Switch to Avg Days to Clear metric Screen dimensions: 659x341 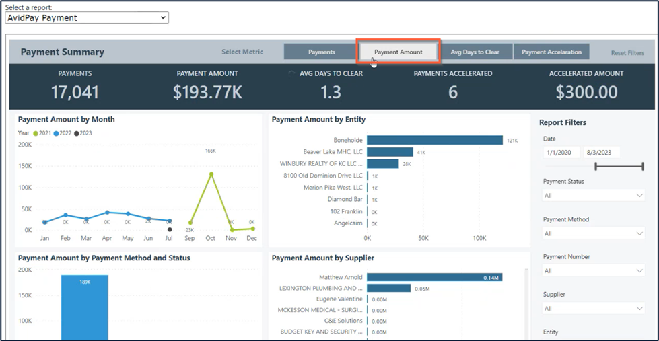pos(475,52)
